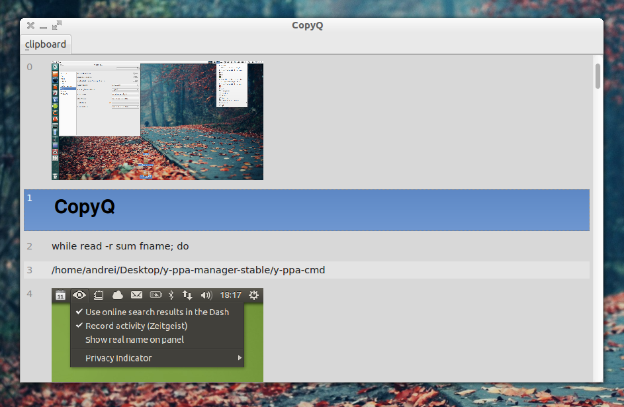This screenshot has height=407, width=624.
Task: Toggle 'Record activity (Zeitgeist)' option
Action: click(136, 326)
